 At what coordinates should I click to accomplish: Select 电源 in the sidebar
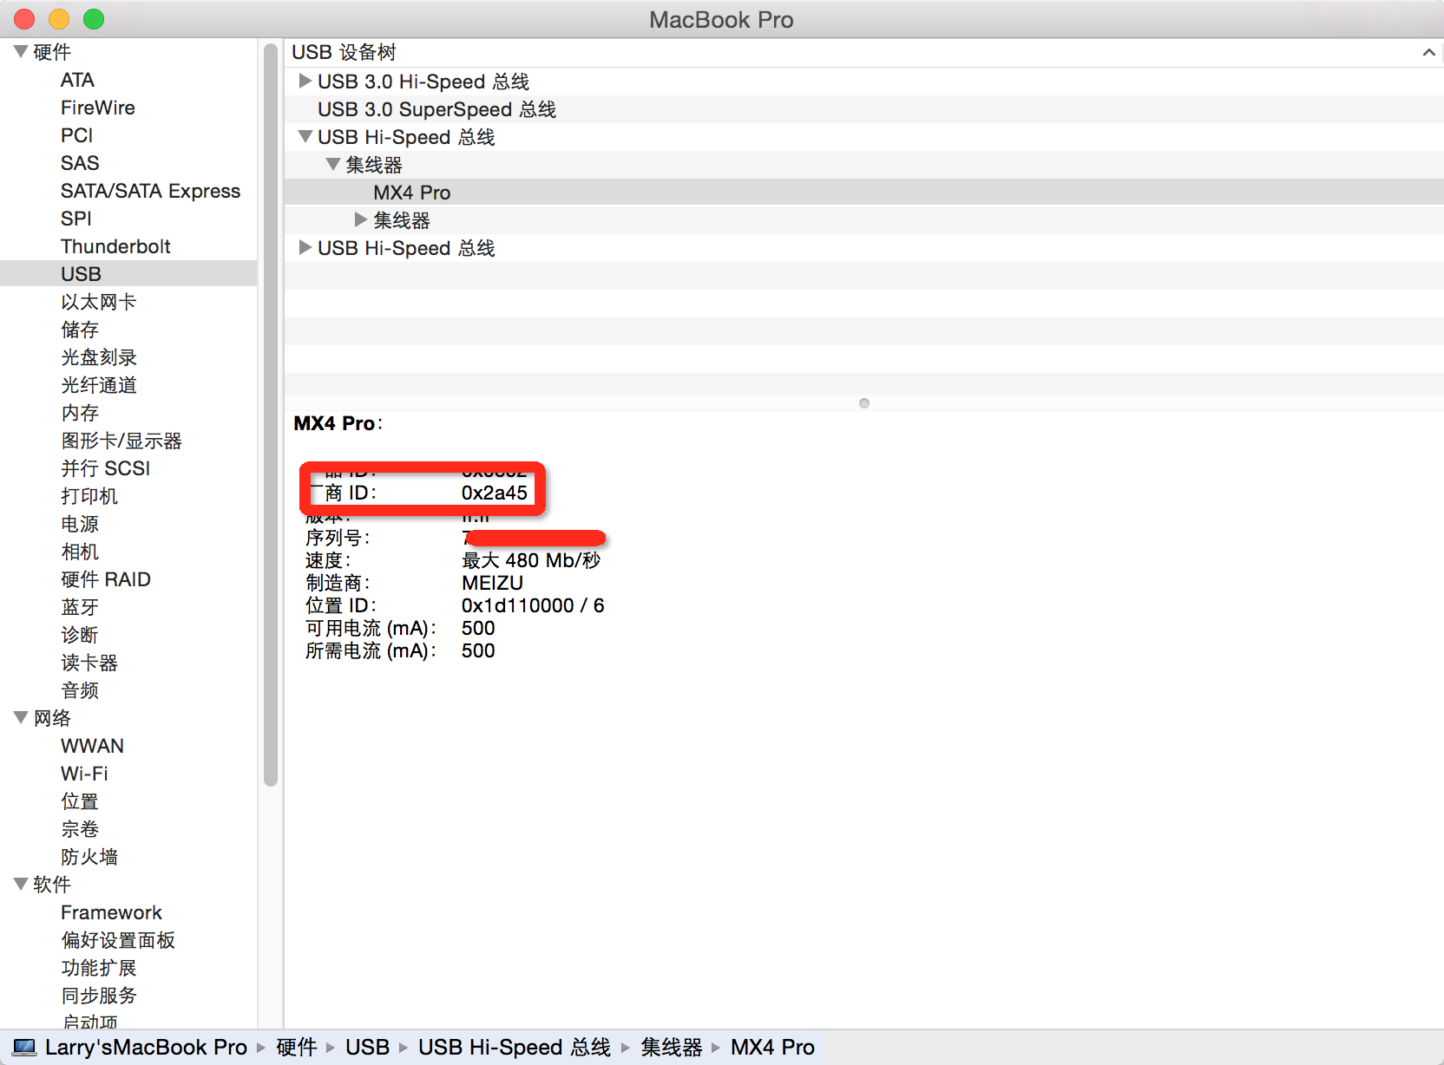point(80,524)
